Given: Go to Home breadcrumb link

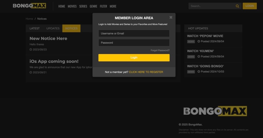Looking at the screenshot, I should pyautogui.click(x=29, y=19).
